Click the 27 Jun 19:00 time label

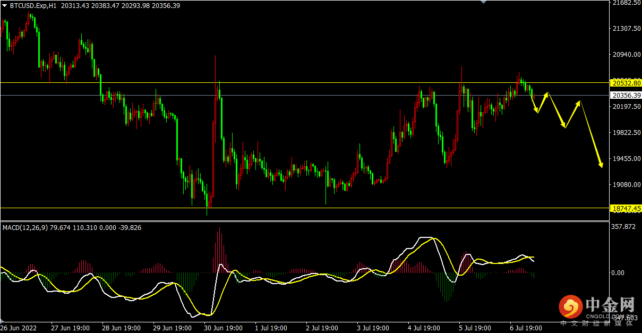(x=70, y=328)
